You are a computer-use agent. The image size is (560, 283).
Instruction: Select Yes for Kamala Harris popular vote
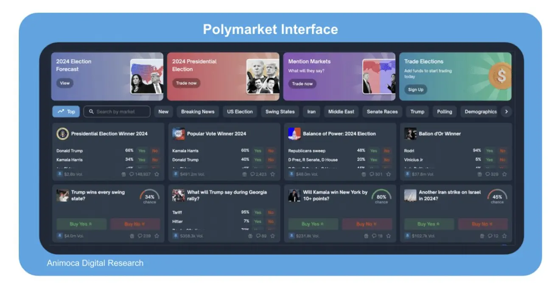pos(258,150)
